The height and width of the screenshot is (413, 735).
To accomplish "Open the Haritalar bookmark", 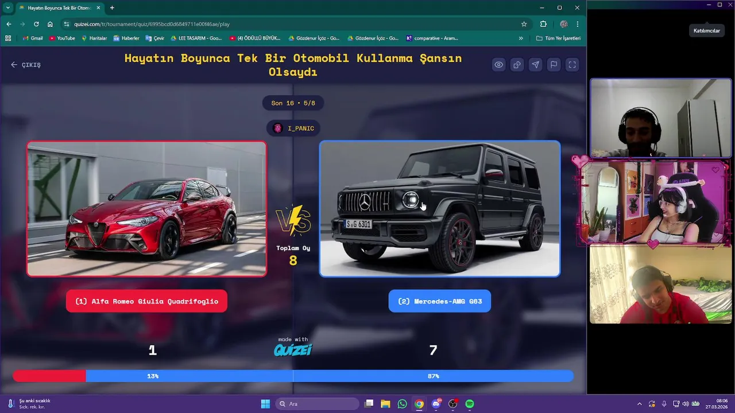I will [94, 38].
